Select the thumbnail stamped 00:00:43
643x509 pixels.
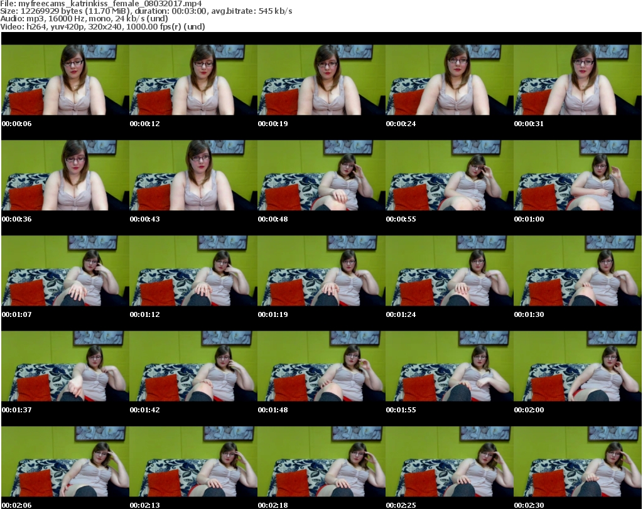(193, 175)
